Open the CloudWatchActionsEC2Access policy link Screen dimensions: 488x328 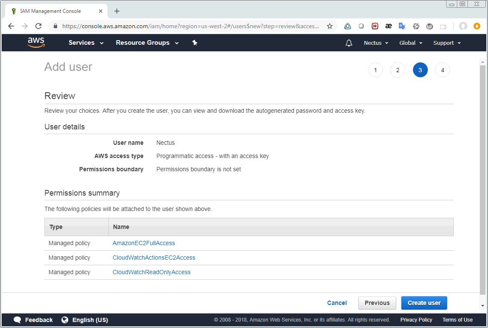[154, 258]
